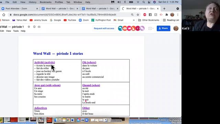This screenshot has height=124, width=220.
Task: Open Other Bookmarks folder
Action: pyautogui.click(x=149, y=20)
